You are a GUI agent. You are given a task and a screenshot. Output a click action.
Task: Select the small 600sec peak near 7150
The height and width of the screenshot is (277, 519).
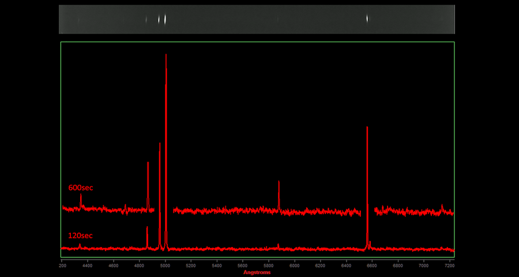coord(442,206)
